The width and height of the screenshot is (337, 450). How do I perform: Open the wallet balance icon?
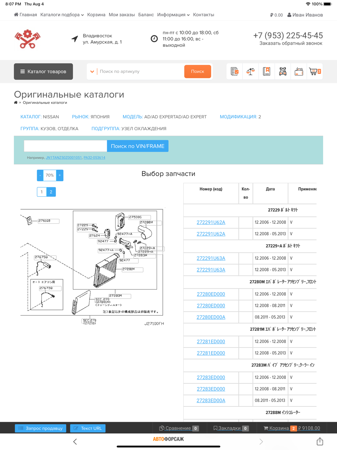point(299,72)
